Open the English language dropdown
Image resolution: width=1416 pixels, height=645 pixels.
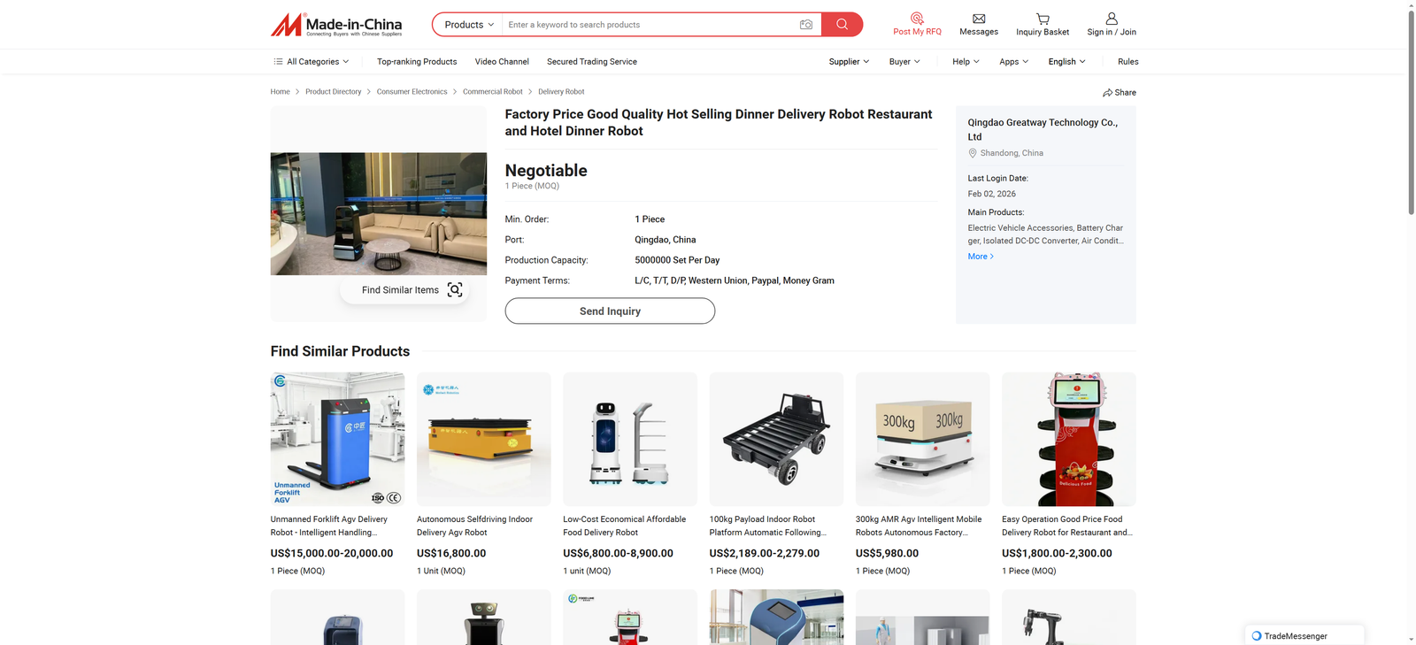pyautogui.click(x=1066, y=62)
